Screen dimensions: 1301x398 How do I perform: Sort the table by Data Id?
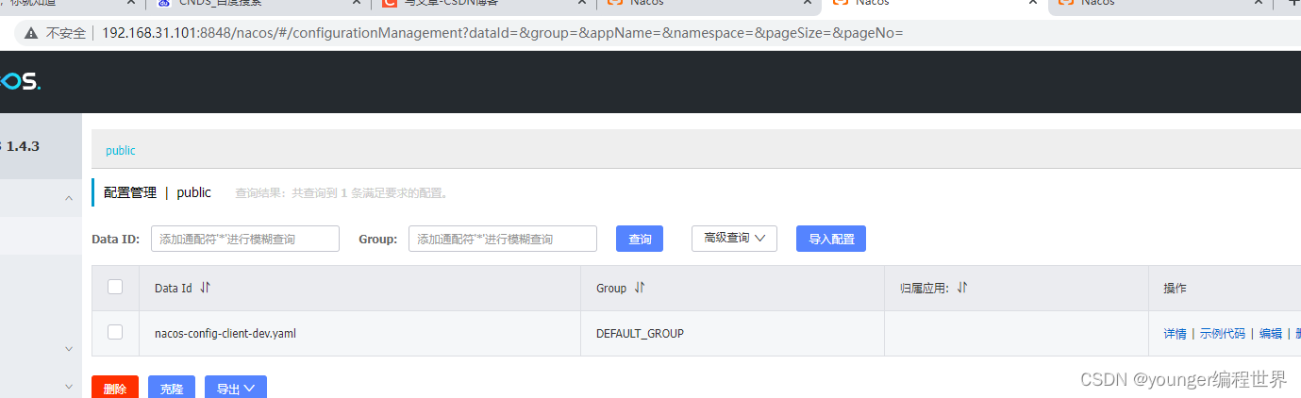pyautogui.click(x=205, y=288)
